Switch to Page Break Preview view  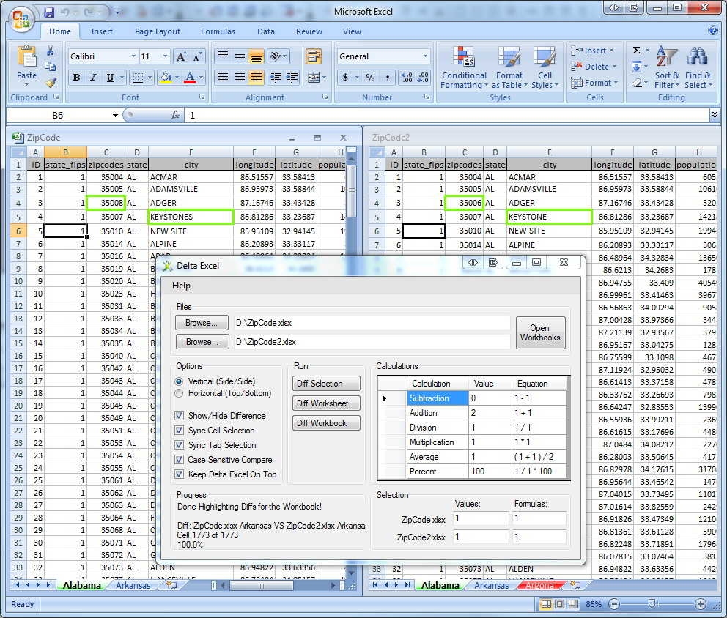click(574, 604)
